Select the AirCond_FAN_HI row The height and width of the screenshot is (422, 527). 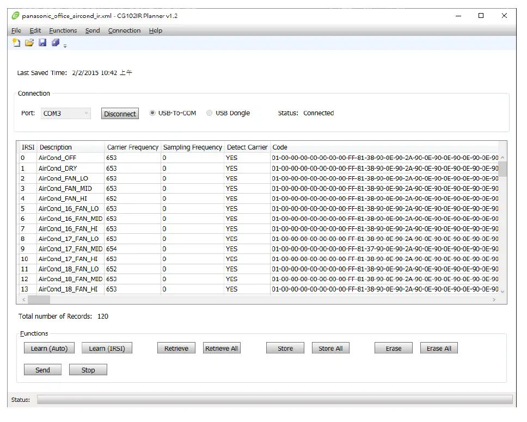click(x=259, y=198)
